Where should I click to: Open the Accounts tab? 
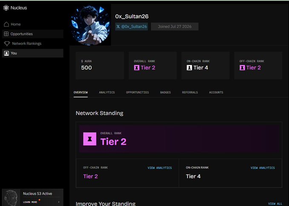pyautogui.click(x=216, y=93)
